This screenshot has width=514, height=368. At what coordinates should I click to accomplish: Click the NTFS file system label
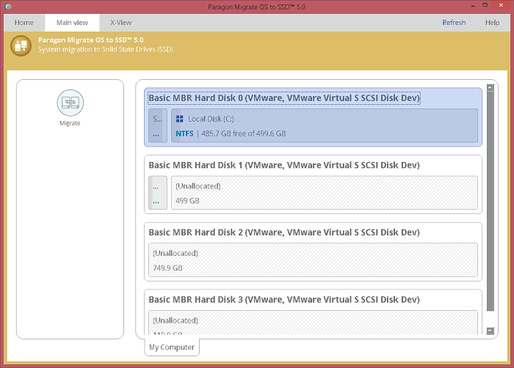184,133
